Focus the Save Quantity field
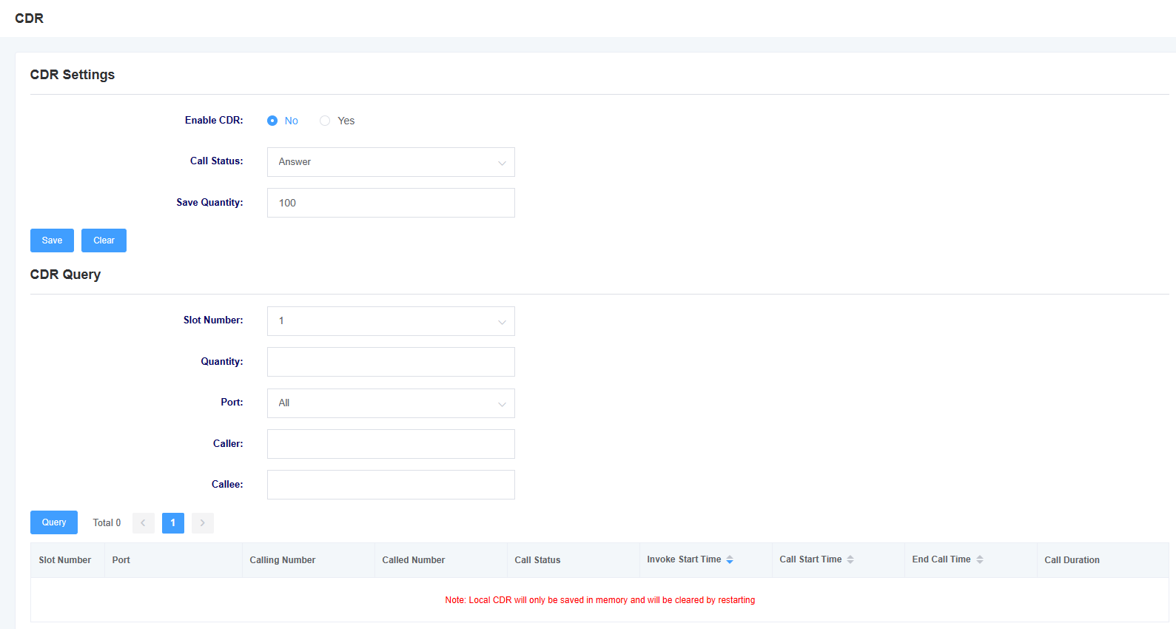The width and height of the screenshot is (1176, 629). [x=391, y=203]
